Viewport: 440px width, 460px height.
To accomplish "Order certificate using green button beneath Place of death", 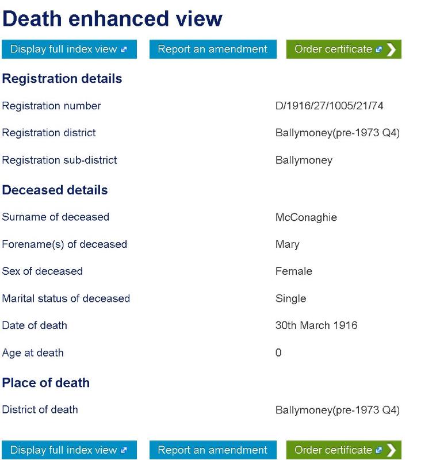I will coord(334,450).
